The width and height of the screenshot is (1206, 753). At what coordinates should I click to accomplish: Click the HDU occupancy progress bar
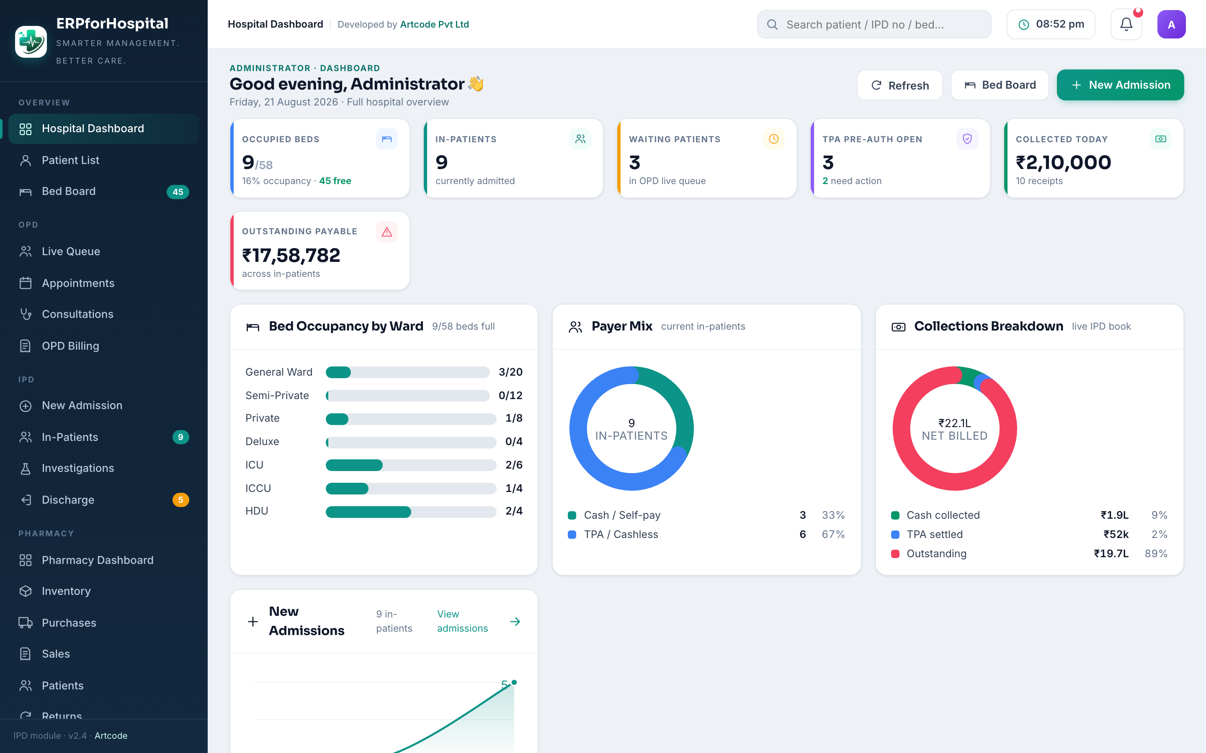coord(411,512)
